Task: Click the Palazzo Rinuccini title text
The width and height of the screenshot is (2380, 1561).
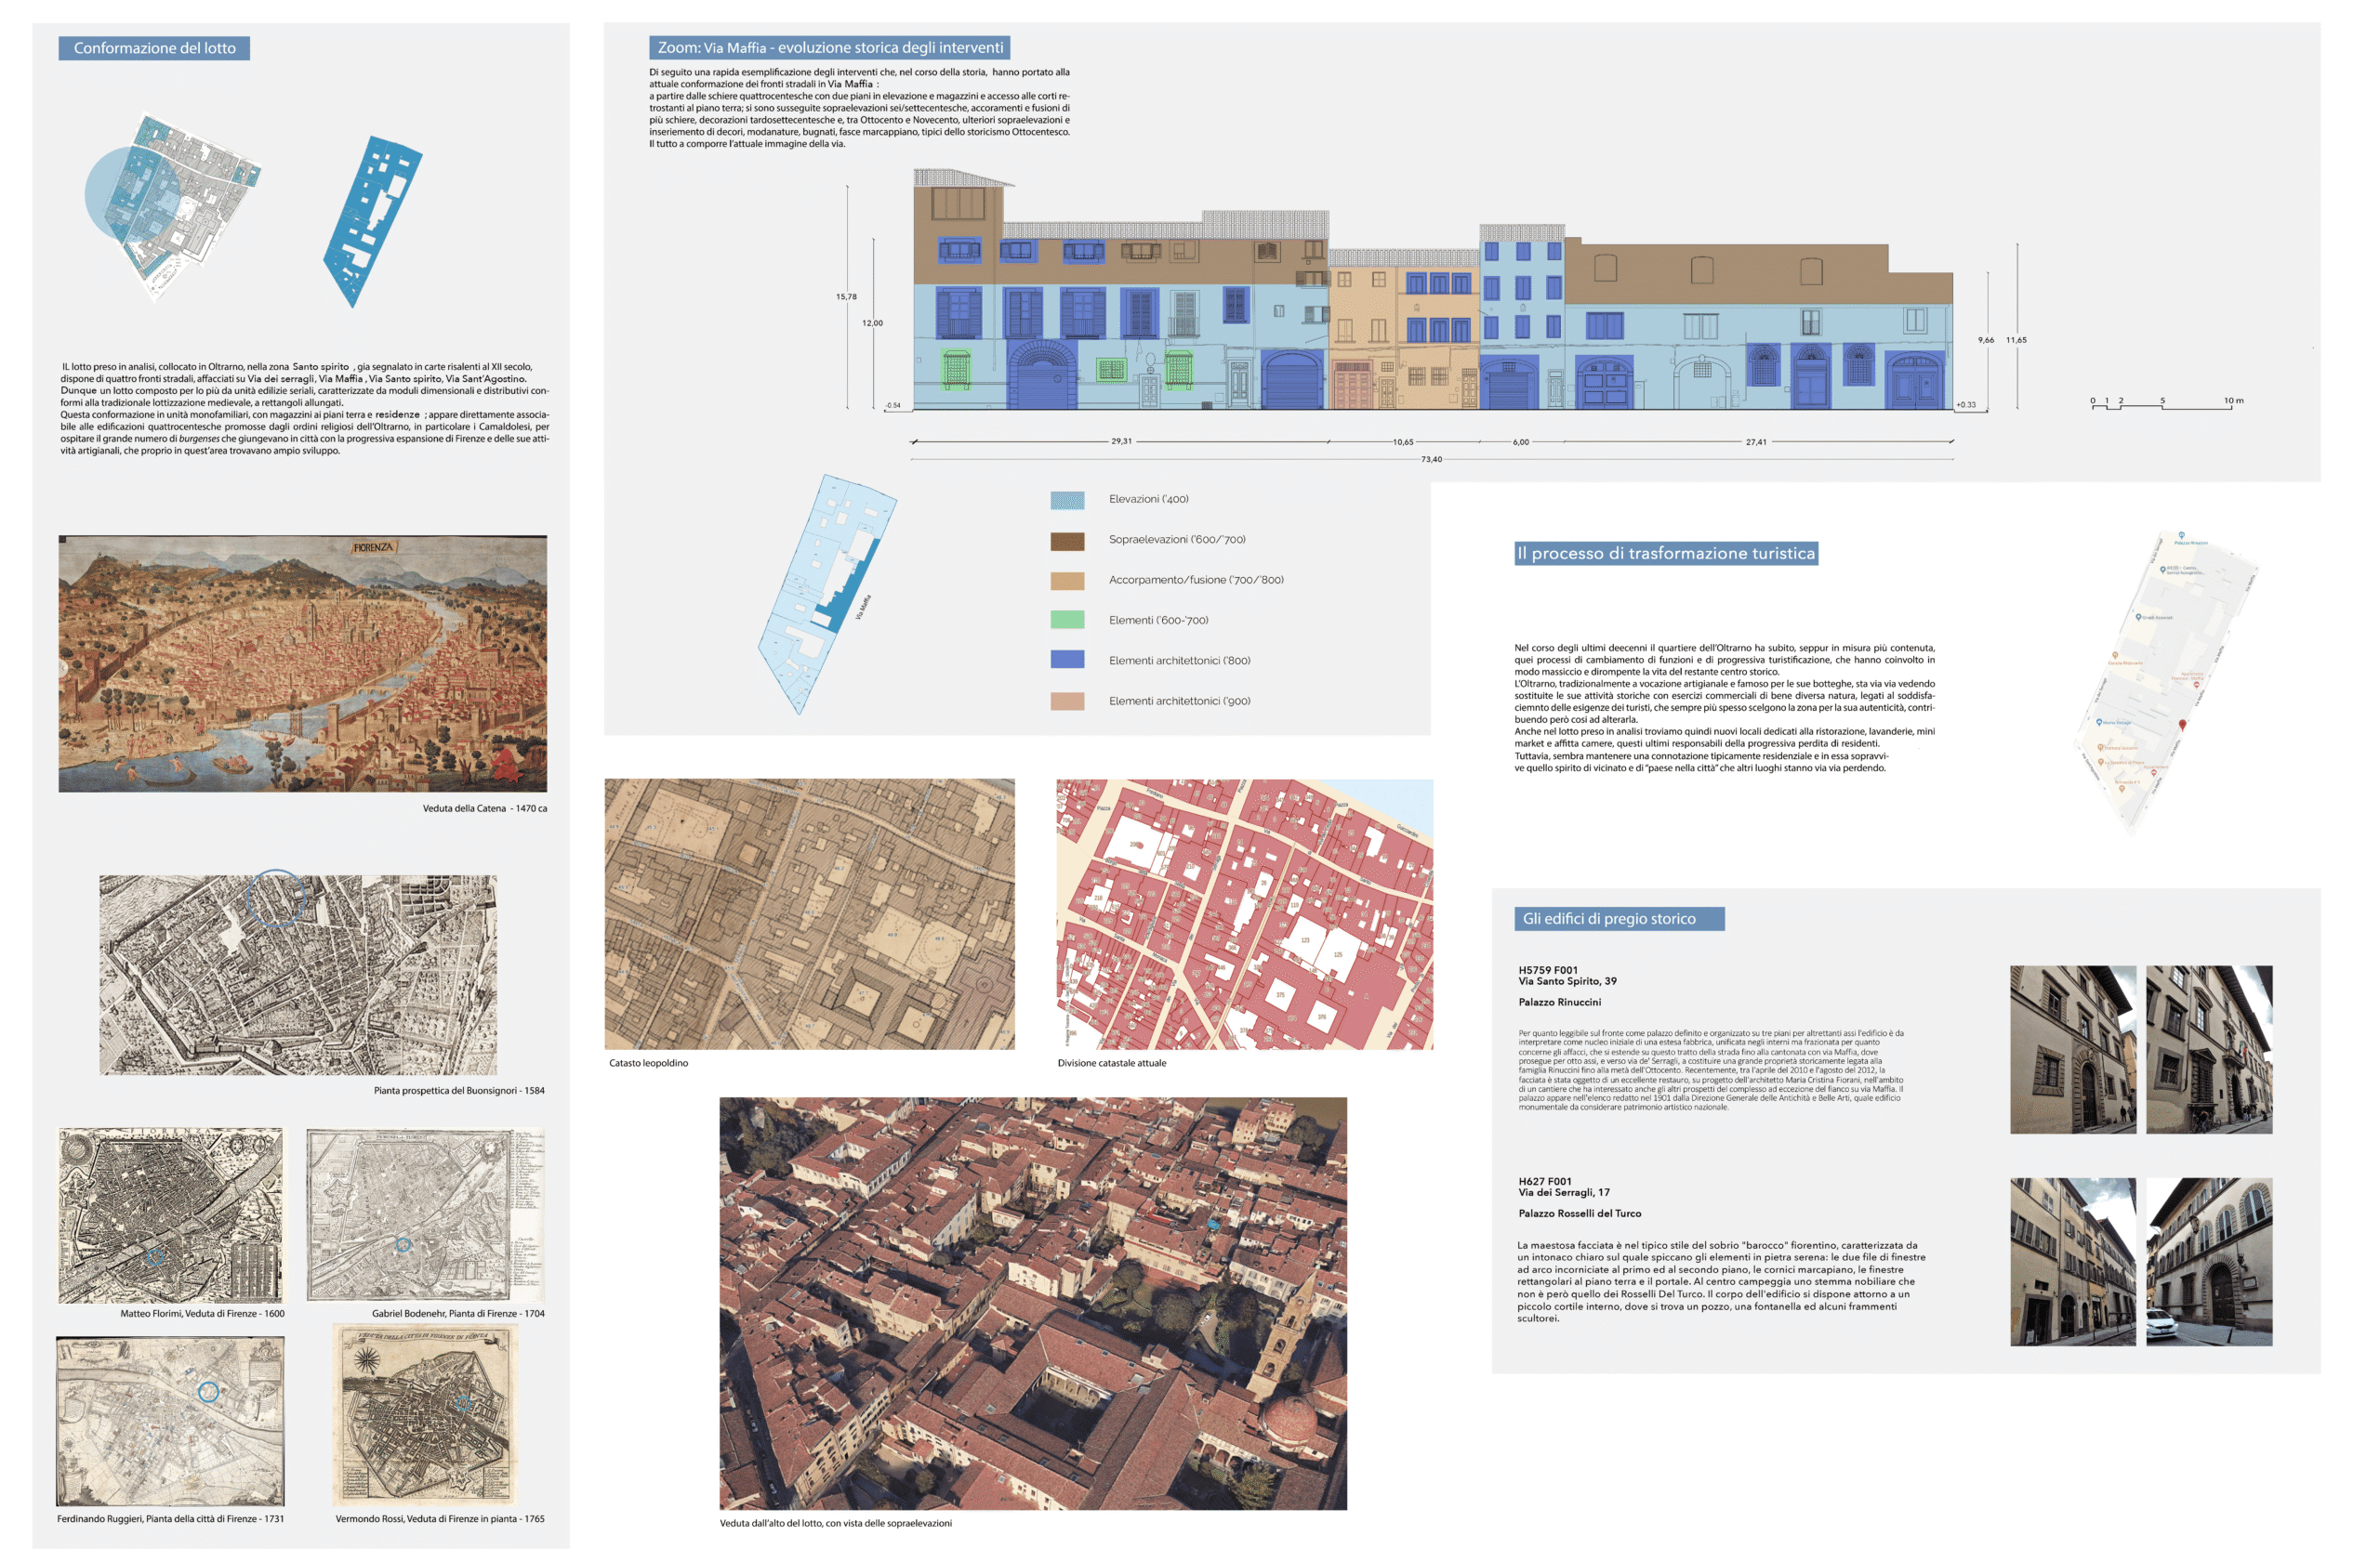Action: point(1559,1002)
